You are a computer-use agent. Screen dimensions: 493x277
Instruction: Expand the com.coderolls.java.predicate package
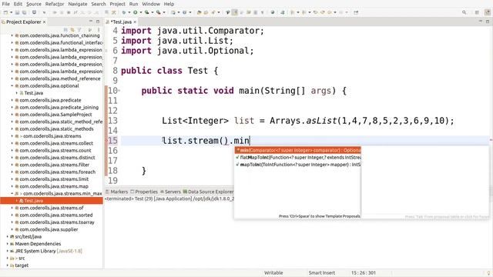click(x=12, y=100)
